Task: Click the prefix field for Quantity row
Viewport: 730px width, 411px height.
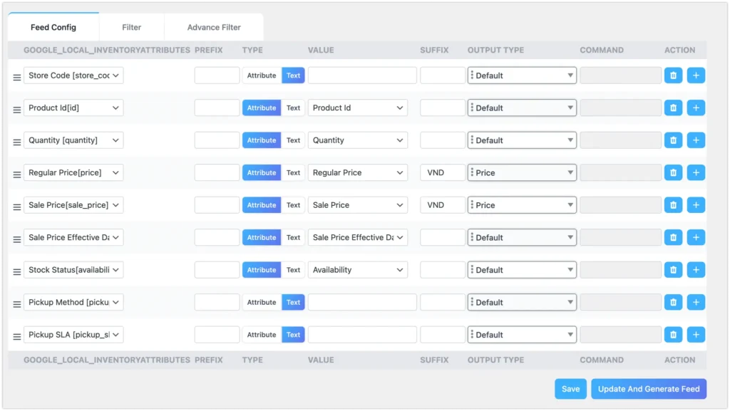Action: pyautogui.click(x=217, y=140)
